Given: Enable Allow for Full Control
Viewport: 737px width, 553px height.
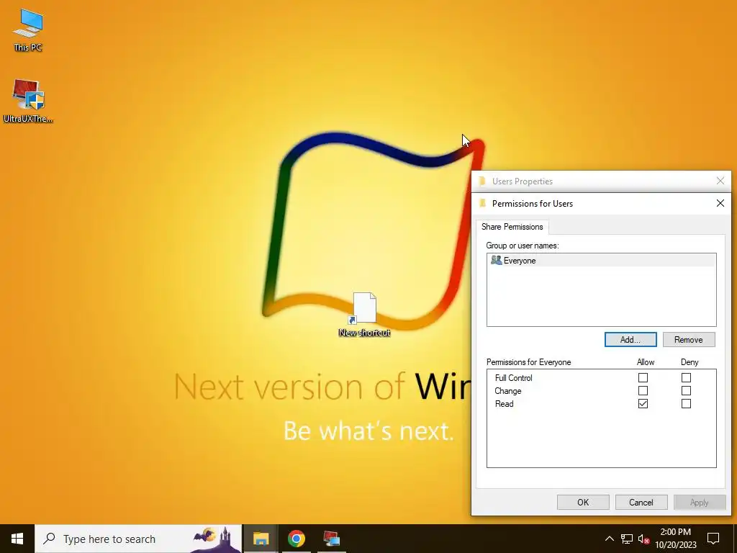Looking at the screenshot, I should coord(643,377).
